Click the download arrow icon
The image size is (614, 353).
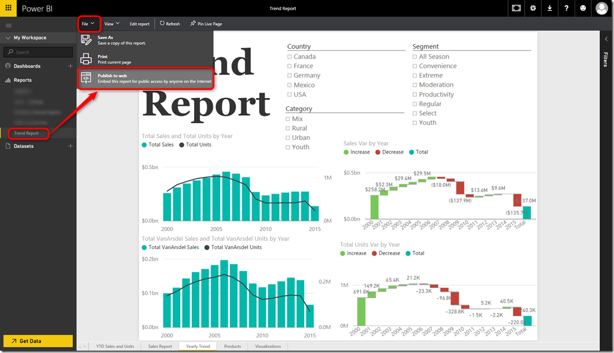tap(549, 8)
